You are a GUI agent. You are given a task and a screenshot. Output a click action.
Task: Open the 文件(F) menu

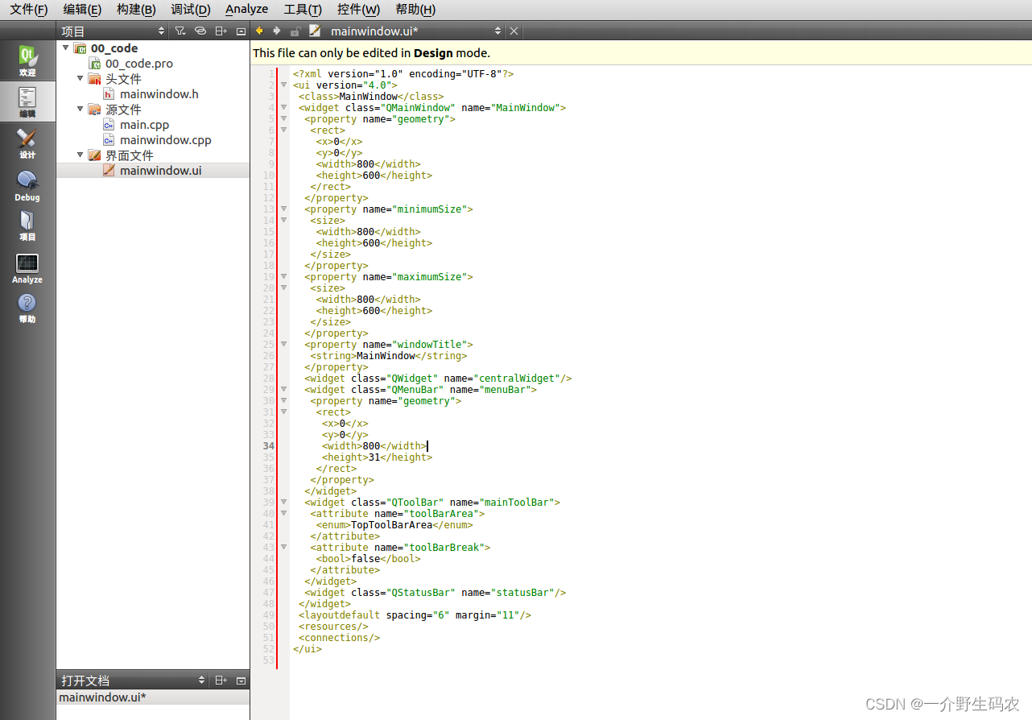[28, 10]
